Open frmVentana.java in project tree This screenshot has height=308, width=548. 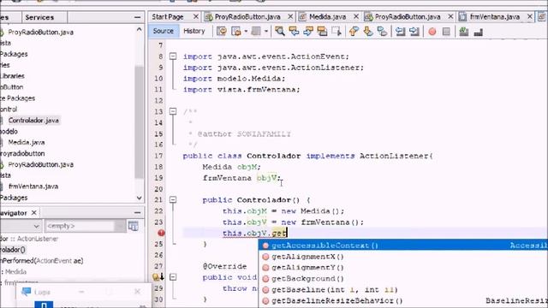tap(33, 187)
